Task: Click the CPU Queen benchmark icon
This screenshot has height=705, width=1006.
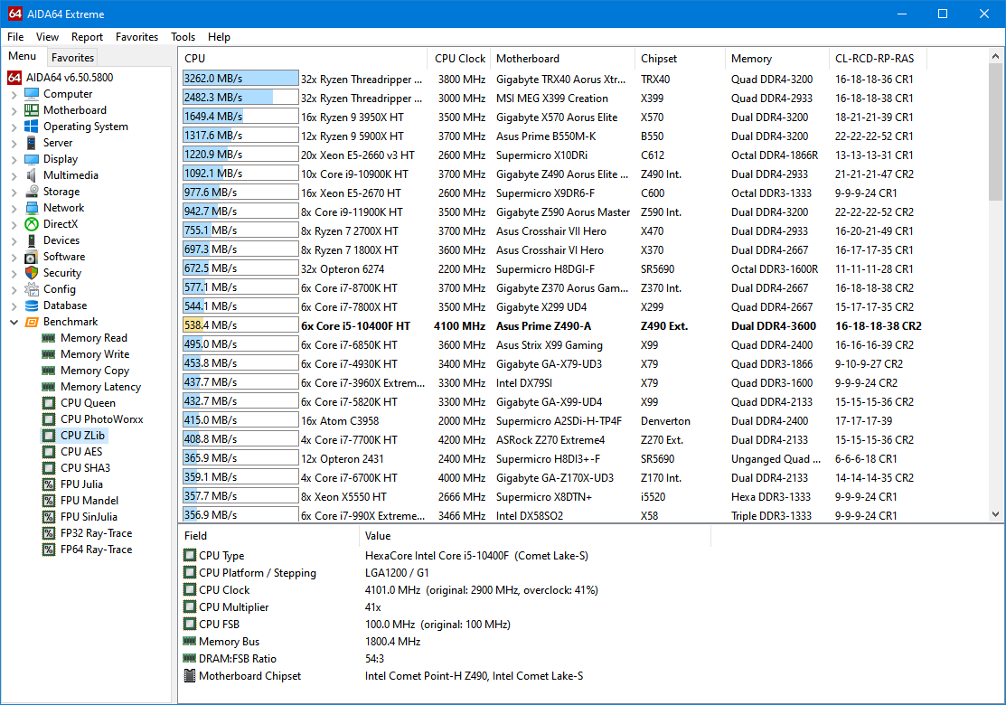Action: 49,403
